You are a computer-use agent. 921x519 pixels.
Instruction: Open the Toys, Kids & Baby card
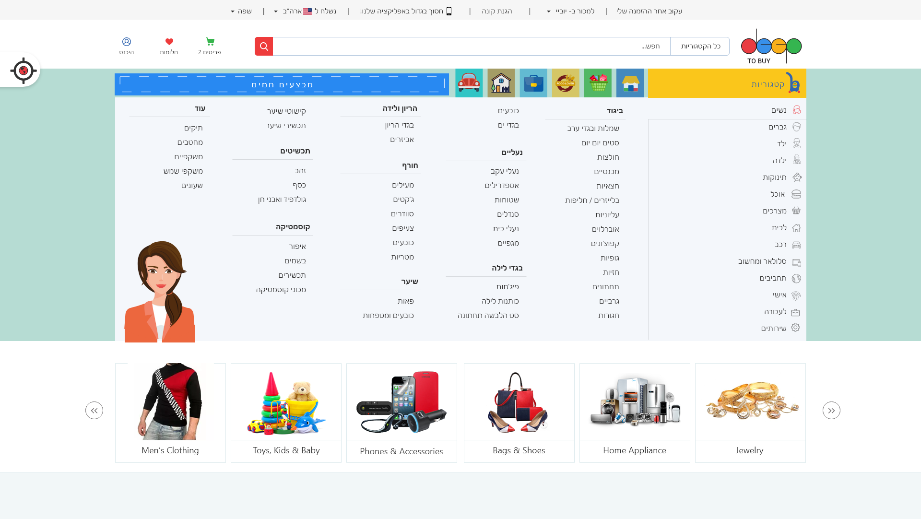pyautogui.click(x=286, y=413)
